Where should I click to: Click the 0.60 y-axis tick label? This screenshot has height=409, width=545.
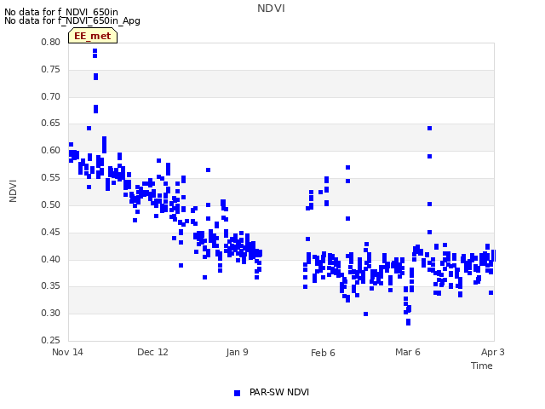pos(51,150)
